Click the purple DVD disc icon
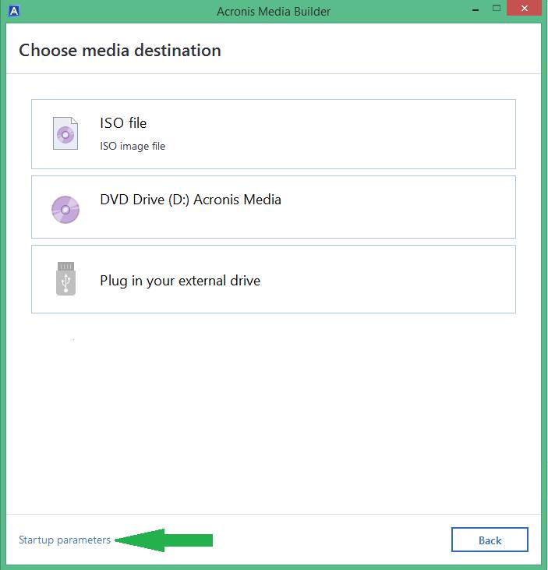This screenshot has height=570, width=548. coord(65,210)
